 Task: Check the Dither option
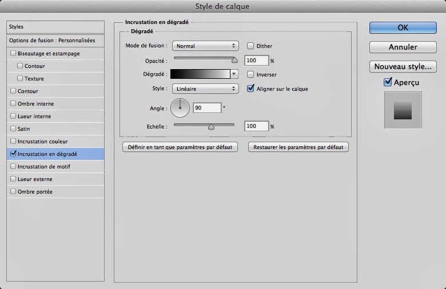(250, 46)
